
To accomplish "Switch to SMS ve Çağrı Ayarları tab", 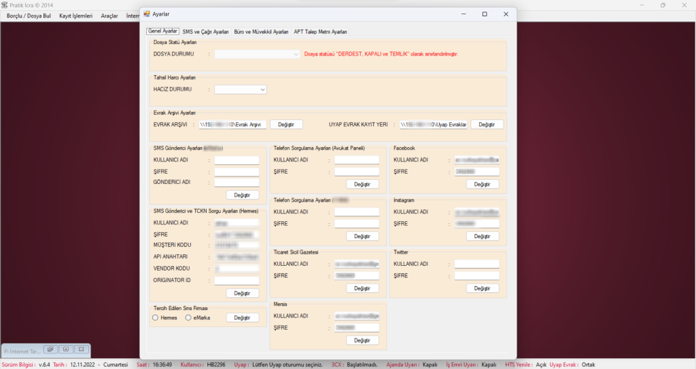I will [205, 32].
